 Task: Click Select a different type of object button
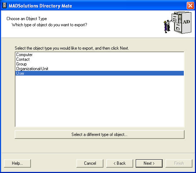(x=99, y=135)
